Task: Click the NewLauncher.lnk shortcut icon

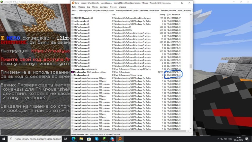Action: click(73, 75)
